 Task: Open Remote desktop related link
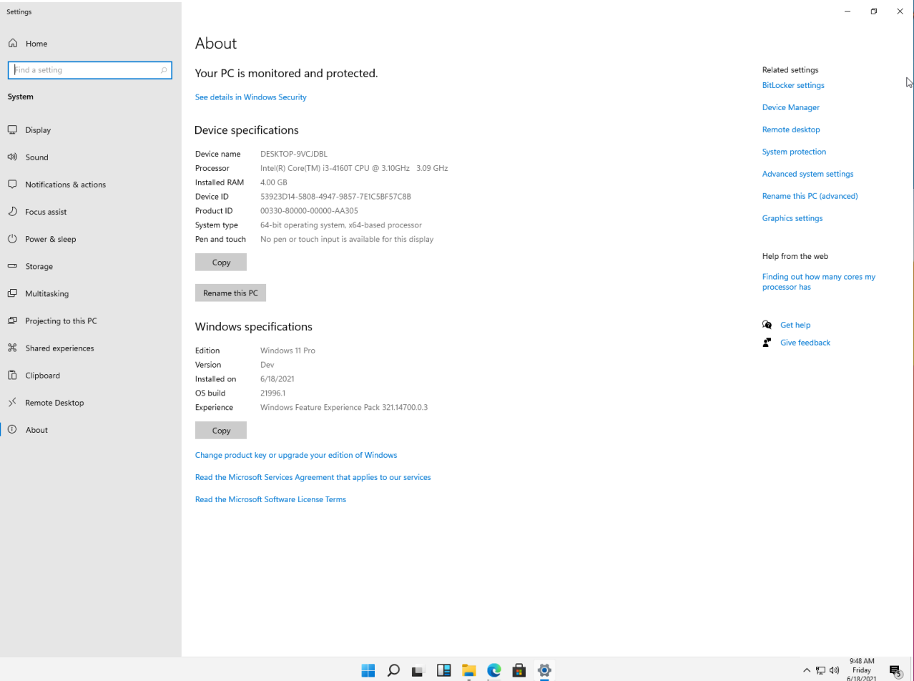click(791, 129)
